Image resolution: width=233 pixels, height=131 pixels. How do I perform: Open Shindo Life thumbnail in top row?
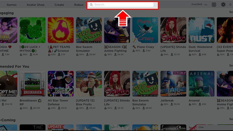(173, 30)
